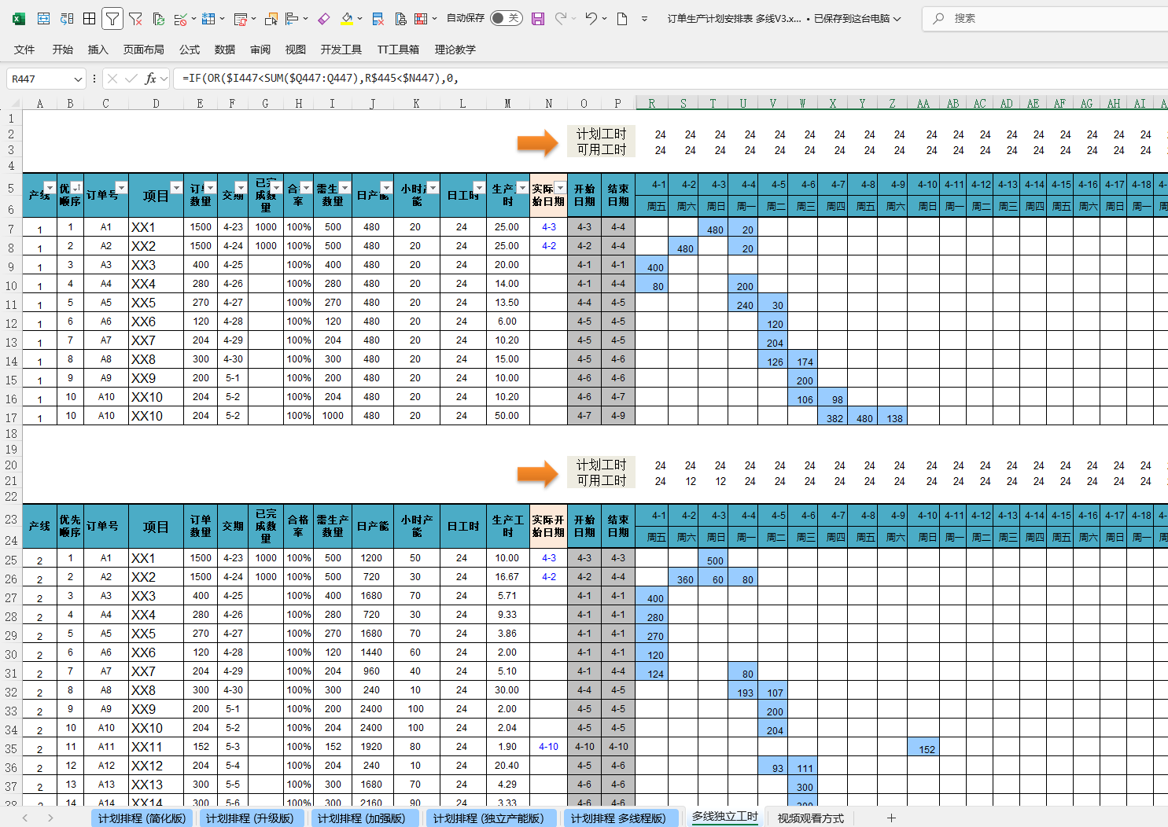
Task: Open the 订单号 column filter dropdown
Action: 121,188
